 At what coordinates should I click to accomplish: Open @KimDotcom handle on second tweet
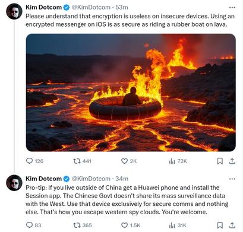tap(91, 179)
